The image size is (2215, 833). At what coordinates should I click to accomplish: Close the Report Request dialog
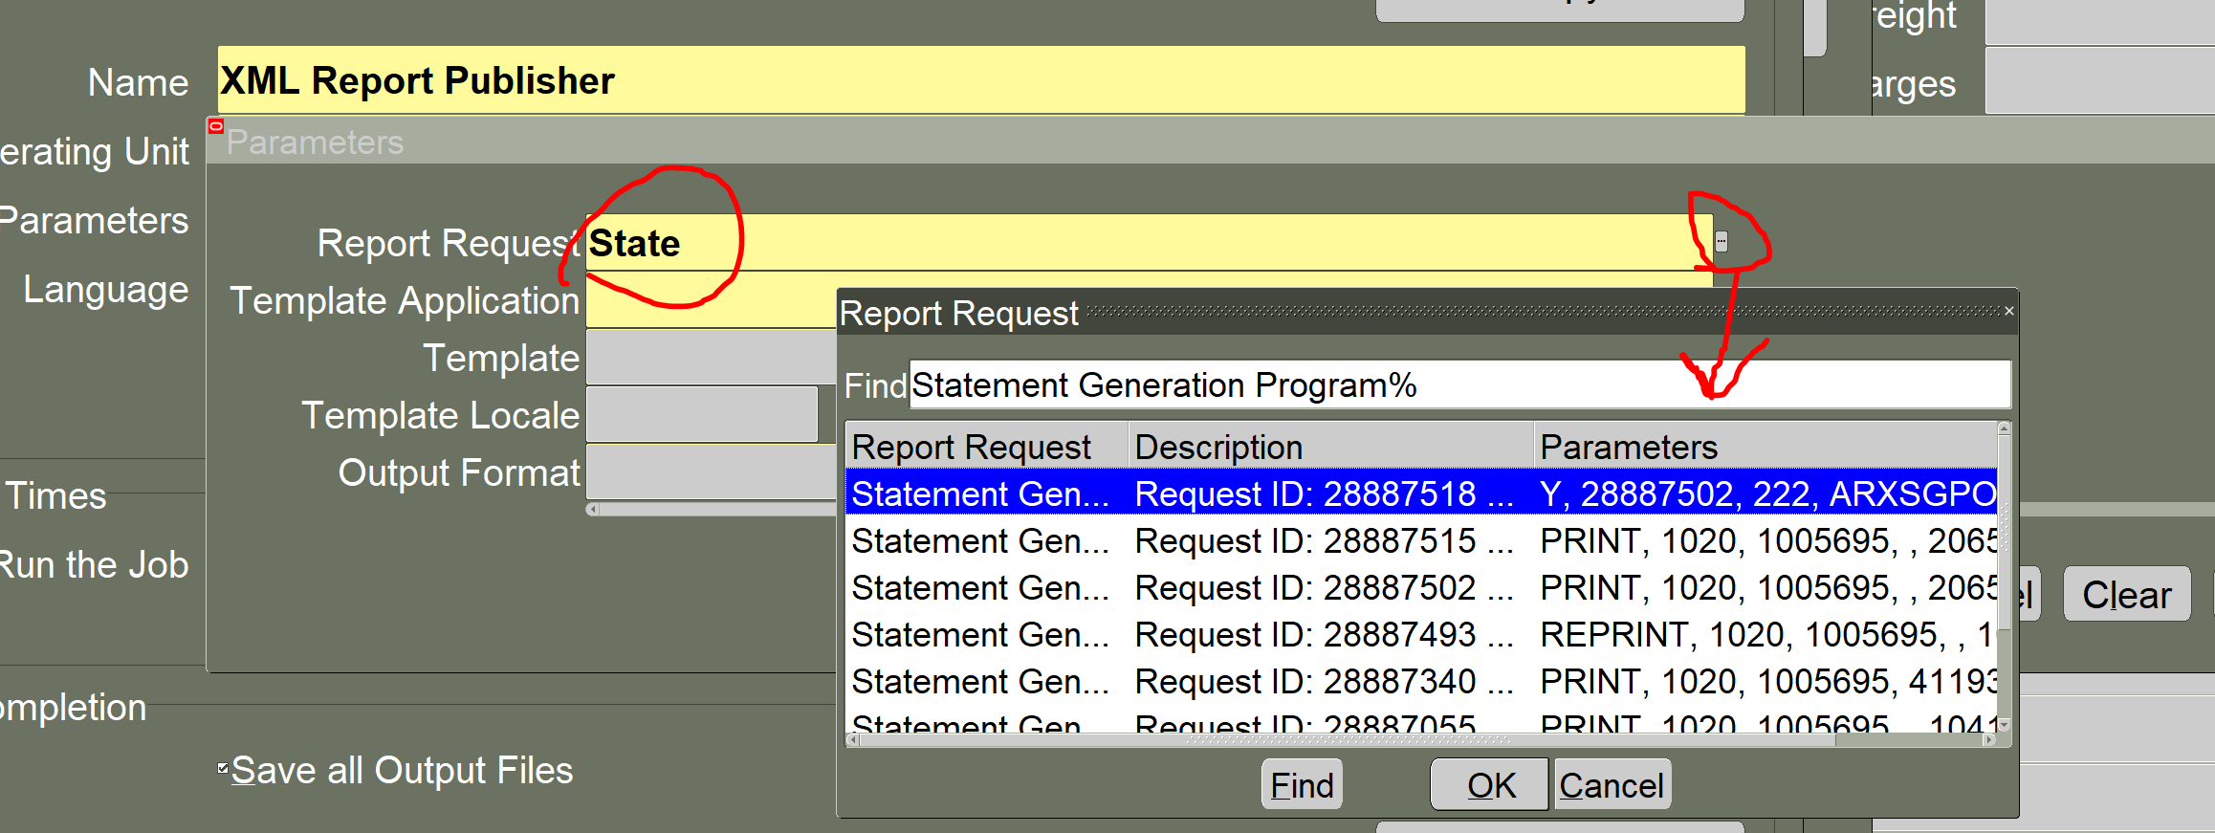2009,311
